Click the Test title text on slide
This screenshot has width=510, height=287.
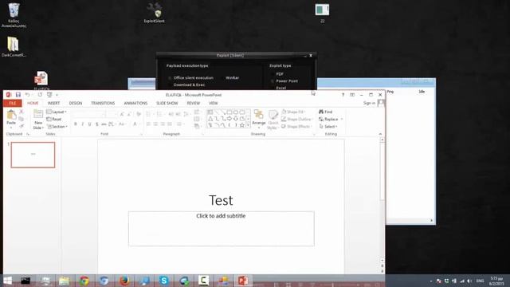[221, 200]
